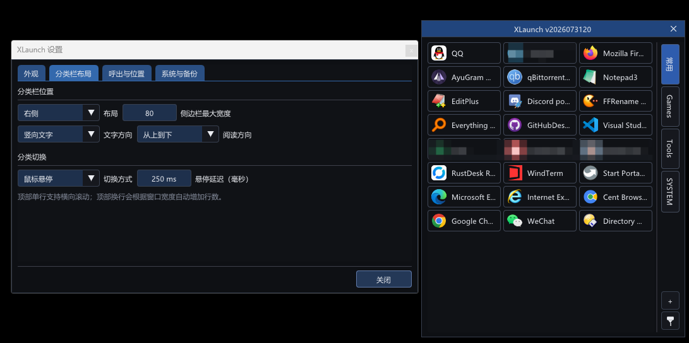This screenshot has height=343, width=689.
Task: Open Google Chrome icon
Action: click(438, 221)
